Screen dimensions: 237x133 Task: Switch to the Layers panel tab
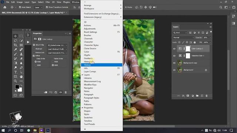[x=176, y=27]
